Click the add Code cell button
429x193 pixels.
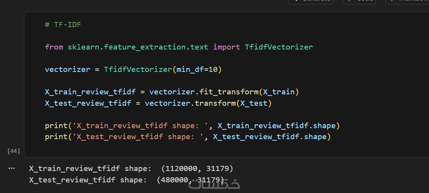[359, 1]
